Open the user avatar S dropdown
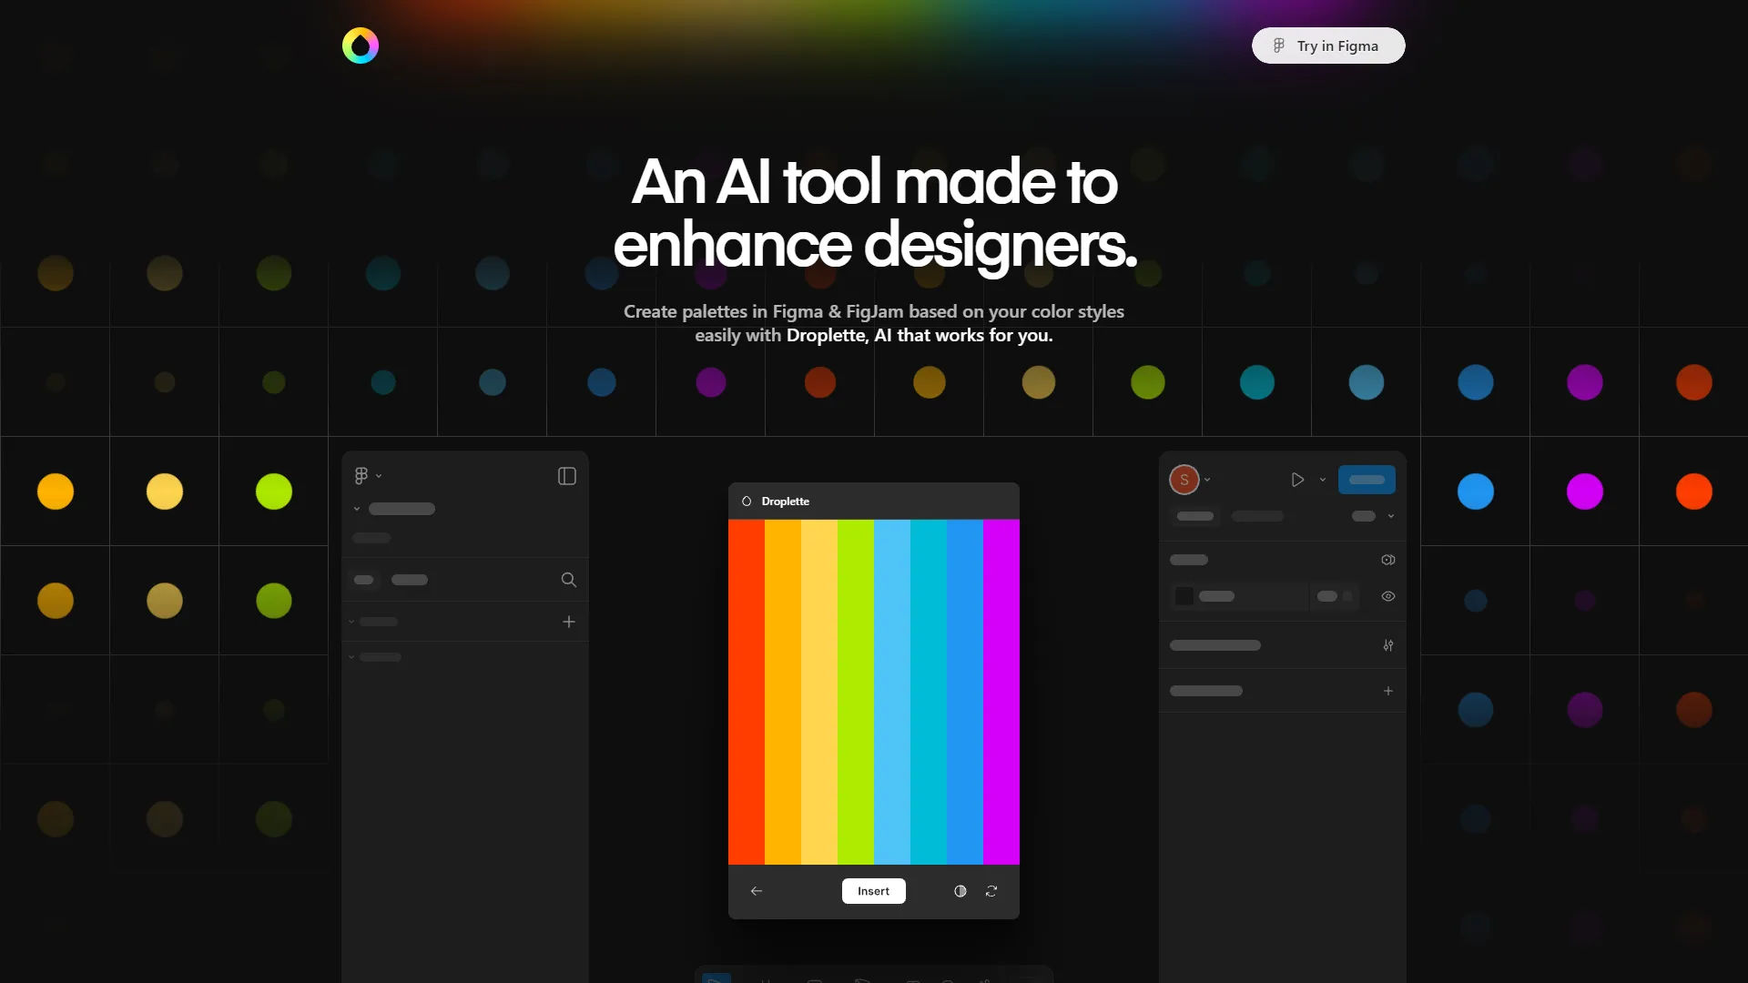The height and width of the screenshot is (983, 1748). pos(1189,480)
